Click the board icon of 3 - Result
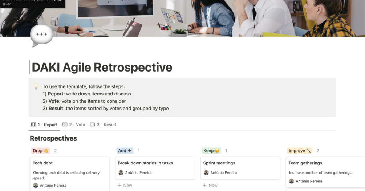Image resolution: width=365 pixels, height=191 pixels. click(92, 125)
